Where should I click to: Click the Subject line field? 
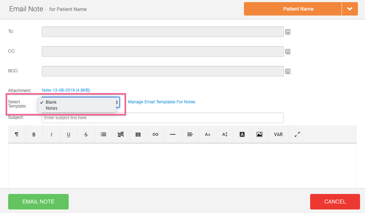click(x=163, y=118)
